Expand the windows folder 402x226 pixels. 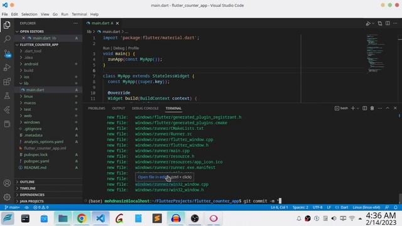click(31, 122)
